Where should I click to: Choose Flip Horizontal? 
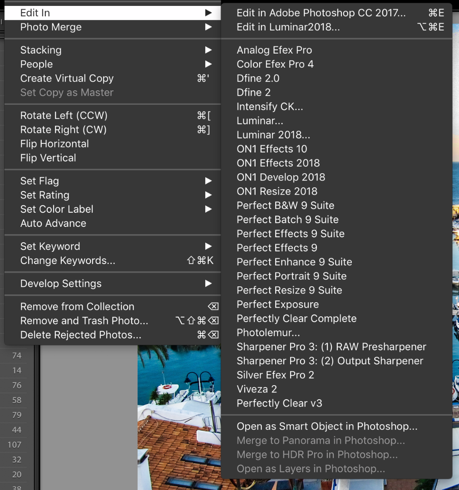(54, 144)
